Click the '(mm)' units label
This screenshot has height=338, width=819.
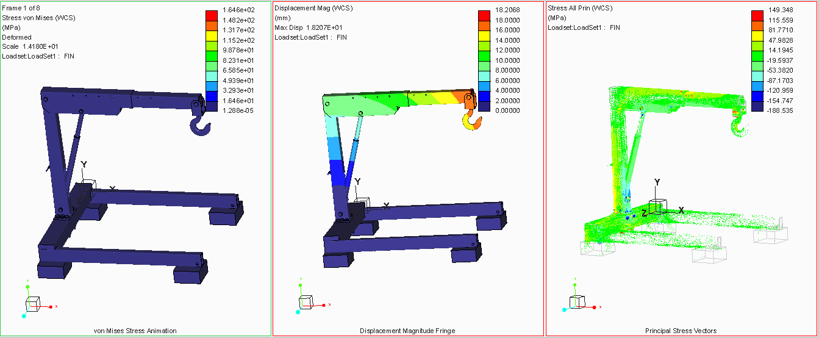pos(282,18)
